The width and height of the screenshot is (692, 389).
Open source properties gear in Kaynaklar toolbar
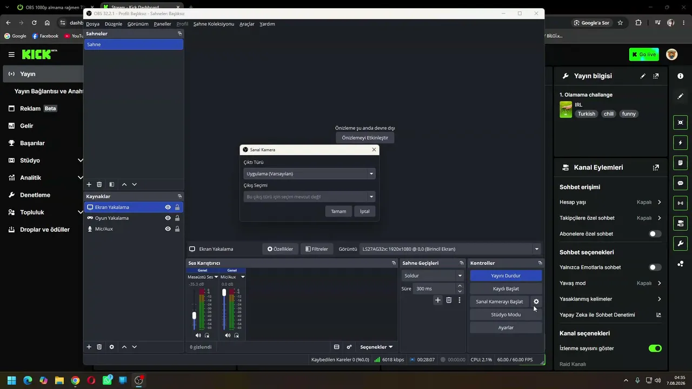111,347
